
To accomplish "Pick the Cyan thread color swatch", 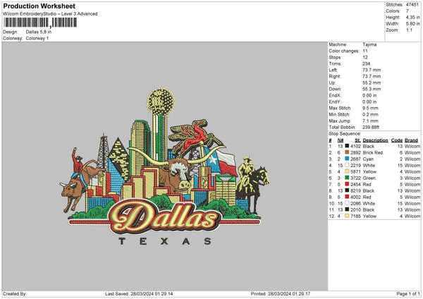I will click(x=347, y=159).
